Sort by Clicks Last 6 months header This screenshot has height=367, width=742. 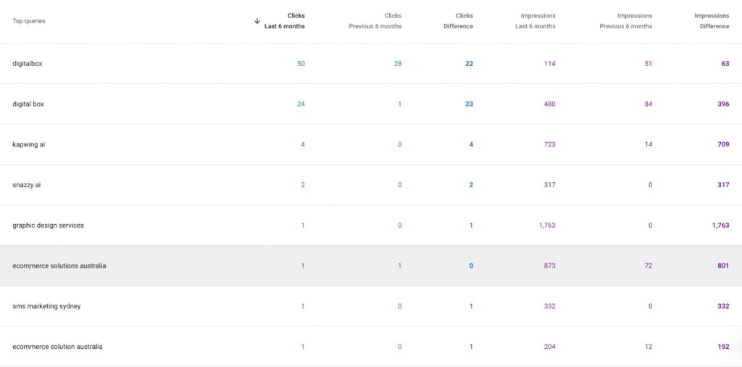284,21
